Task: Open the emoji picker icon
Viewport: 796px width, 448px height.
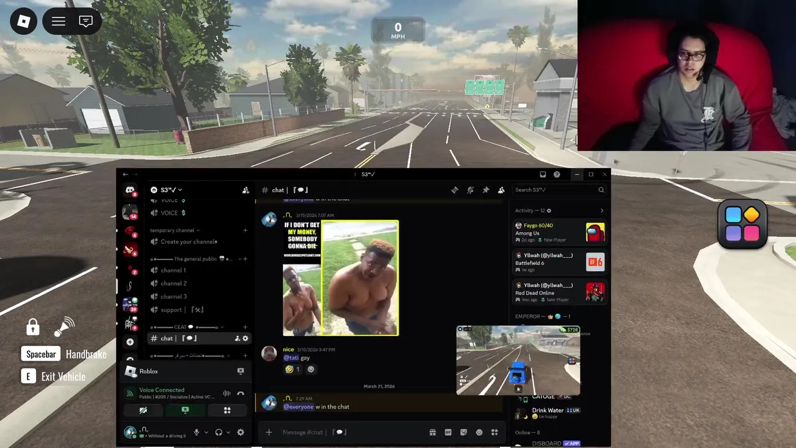Action: 479,432
